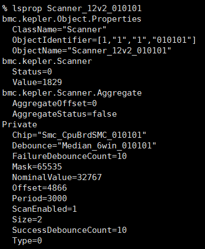Click the FailureDebounceCount=10 line

[69, 156]
